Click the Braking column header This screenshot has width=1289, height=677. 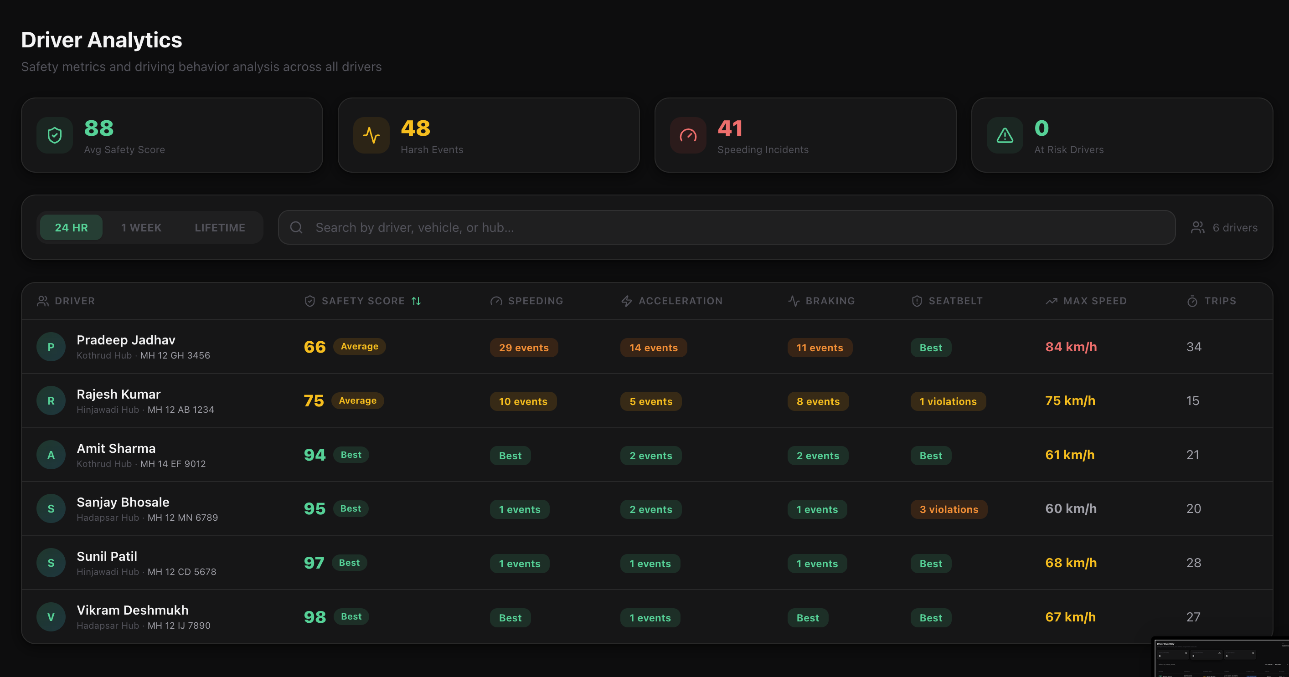830,301
